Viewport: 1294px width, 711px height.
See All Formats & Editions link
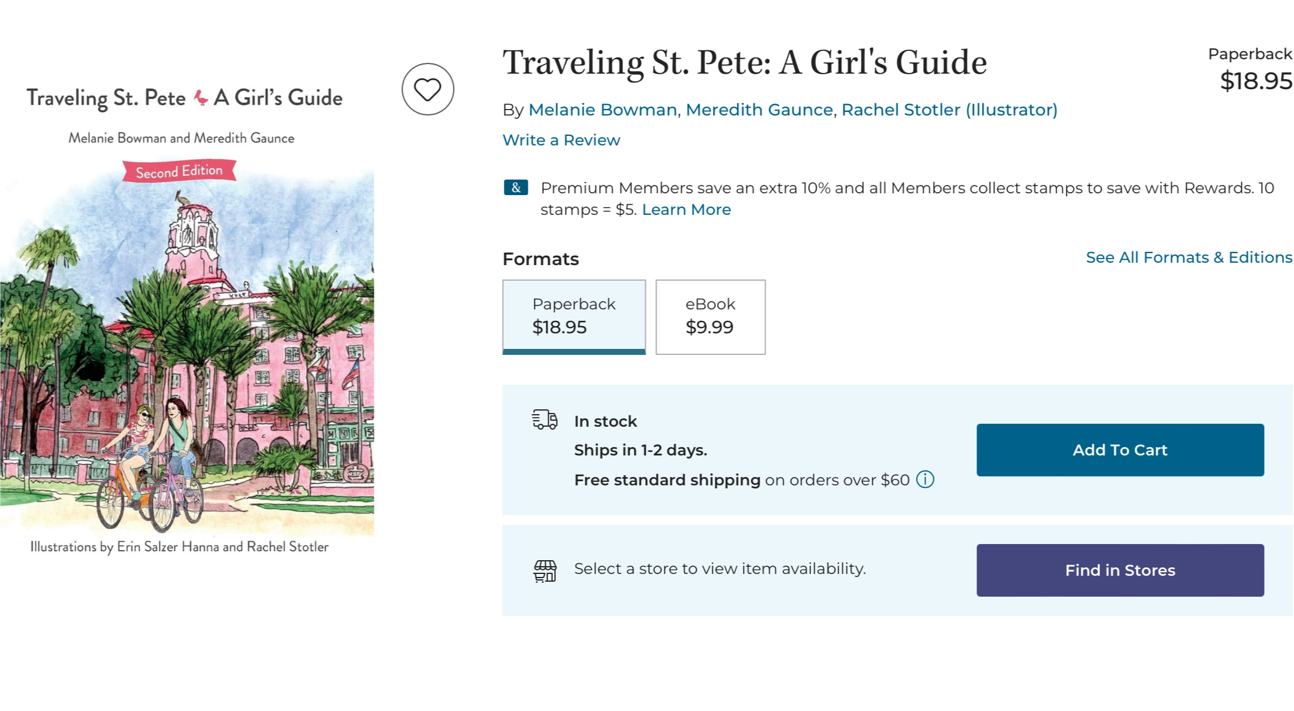1189,257
